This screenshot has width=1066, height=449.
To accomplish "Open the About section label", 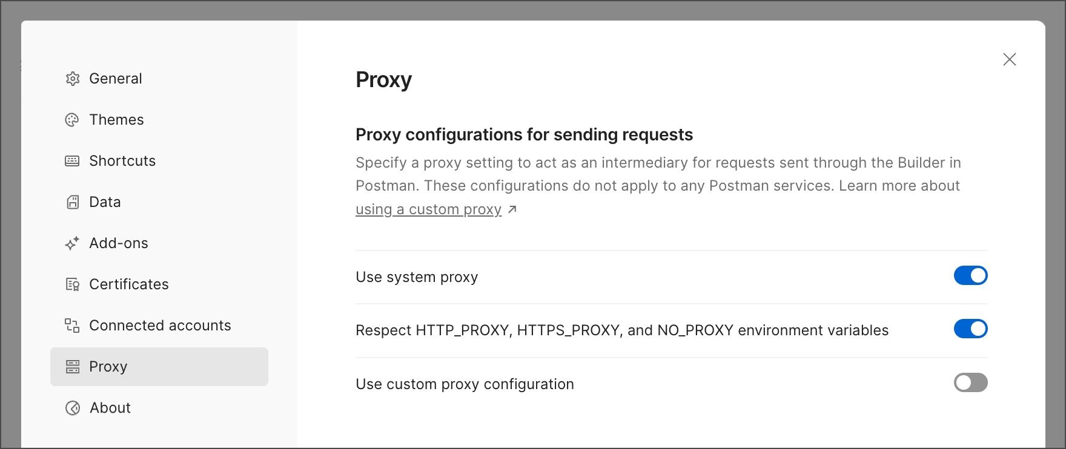I will [x=110, y=408].
